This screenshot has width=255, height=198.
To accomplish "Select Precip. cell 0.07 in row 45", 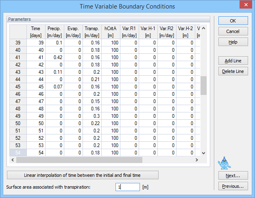I will click(x=54, y=86).
